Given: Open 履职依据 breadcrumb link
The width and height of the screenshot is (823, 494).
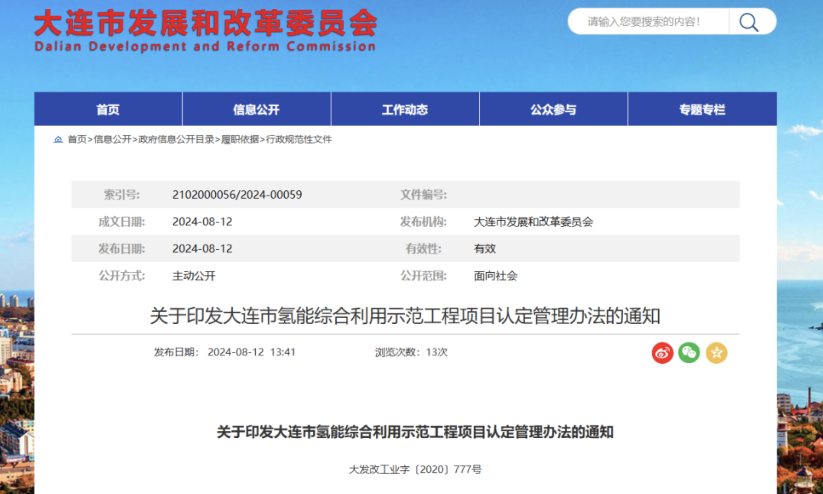Looking at the screenshot, I should (240, 139).
